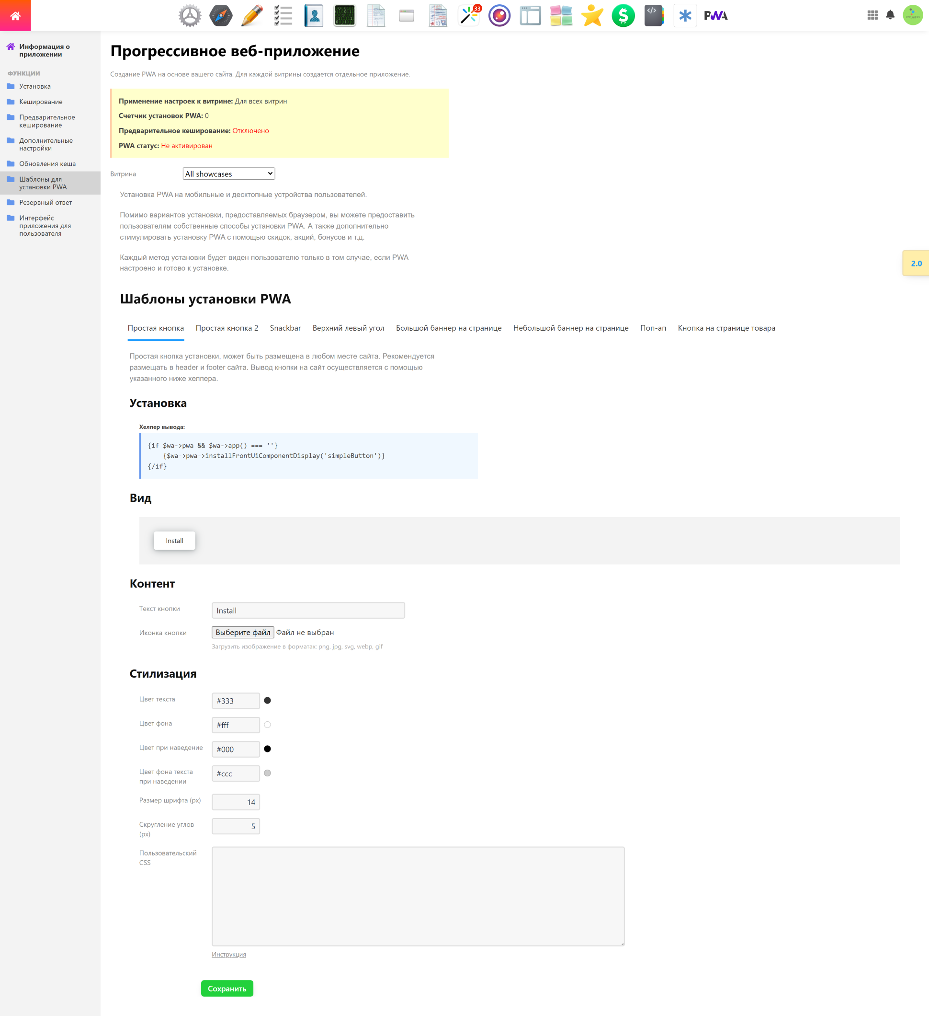Image resolution: width=929 pixels, height=1016 pixels.
Task: Click the #ccc hover background swatch
Action: point(267,773)
